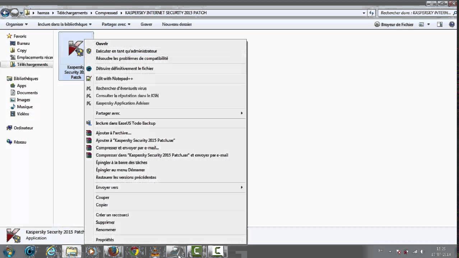Select Restaurer les versions précédentes
The height and width of the screenshot is (258, 459).
pos(126,177)
